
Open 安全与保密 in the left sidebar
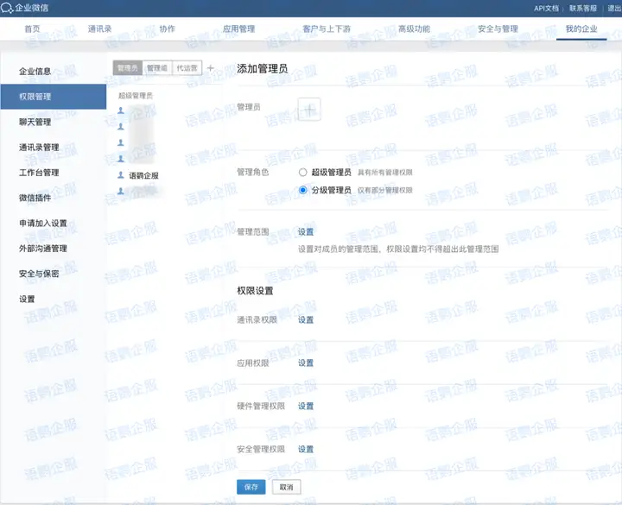[39, 274]
